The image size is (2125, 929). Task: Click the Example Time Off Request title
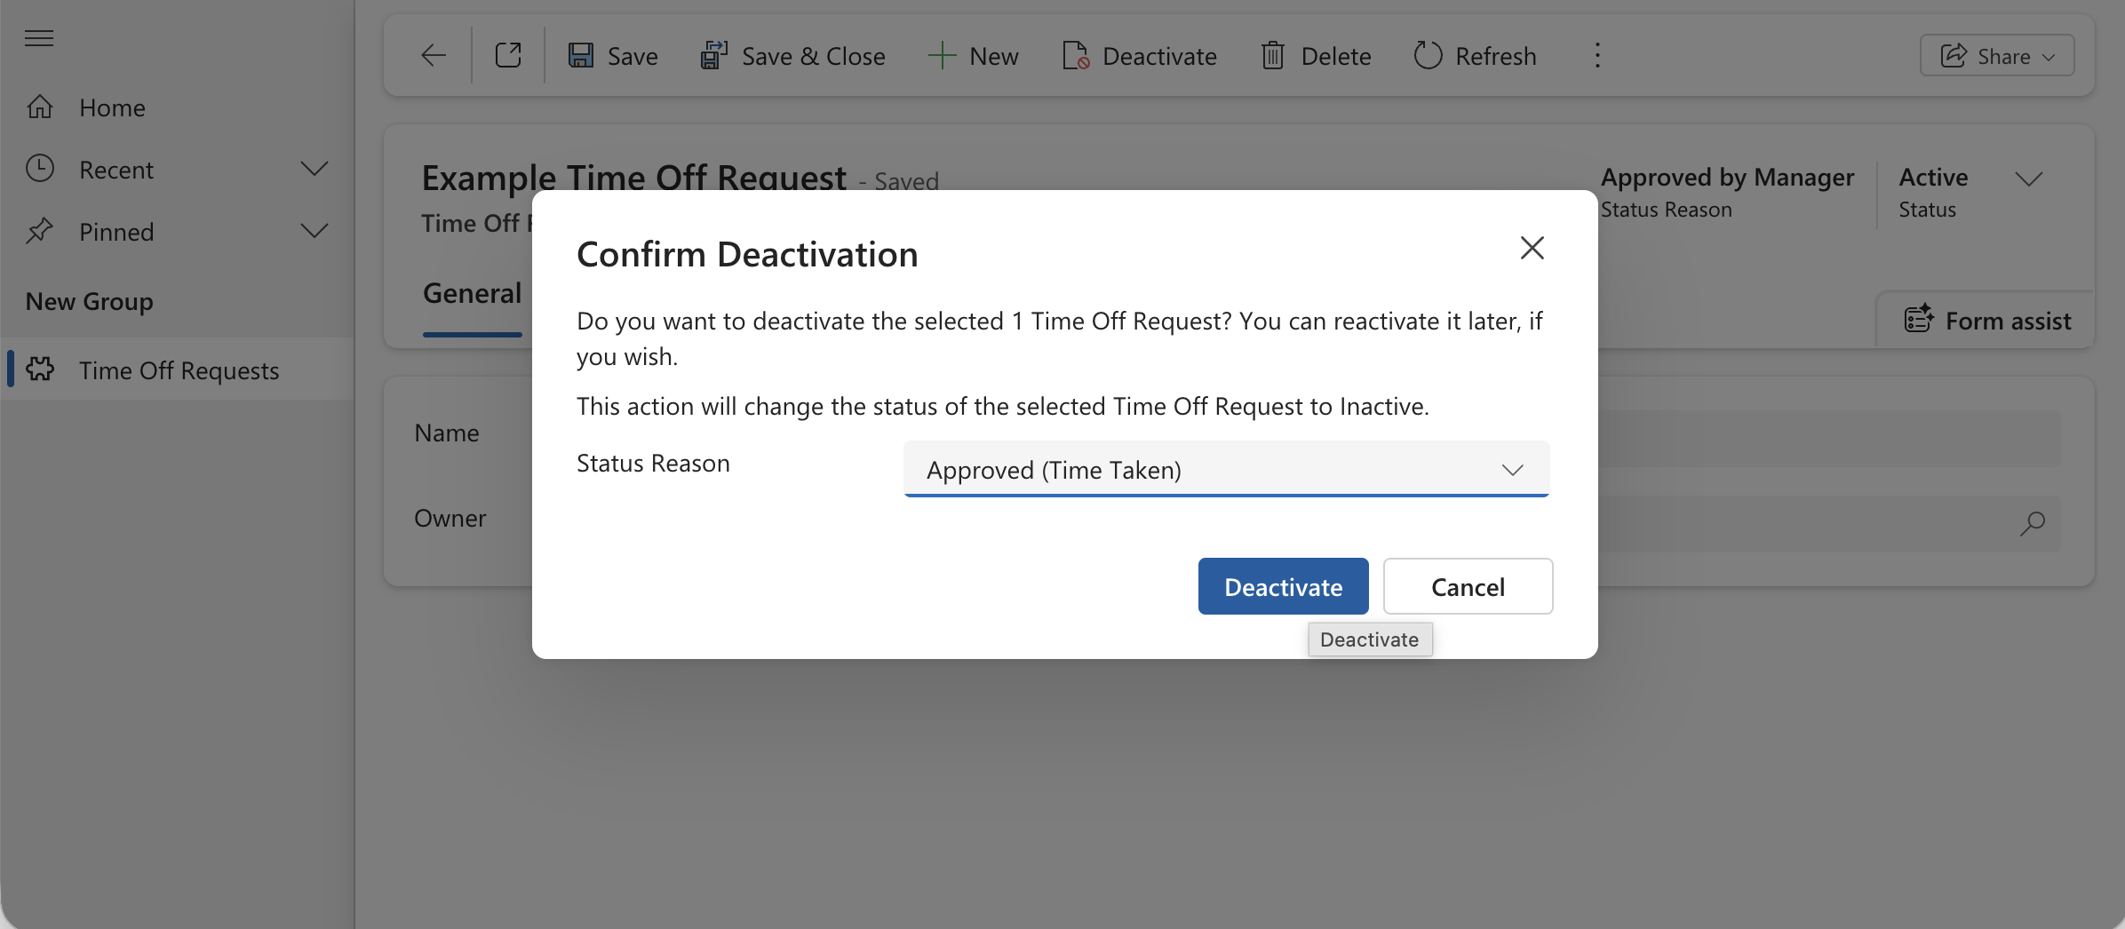(x=634, y=178)
